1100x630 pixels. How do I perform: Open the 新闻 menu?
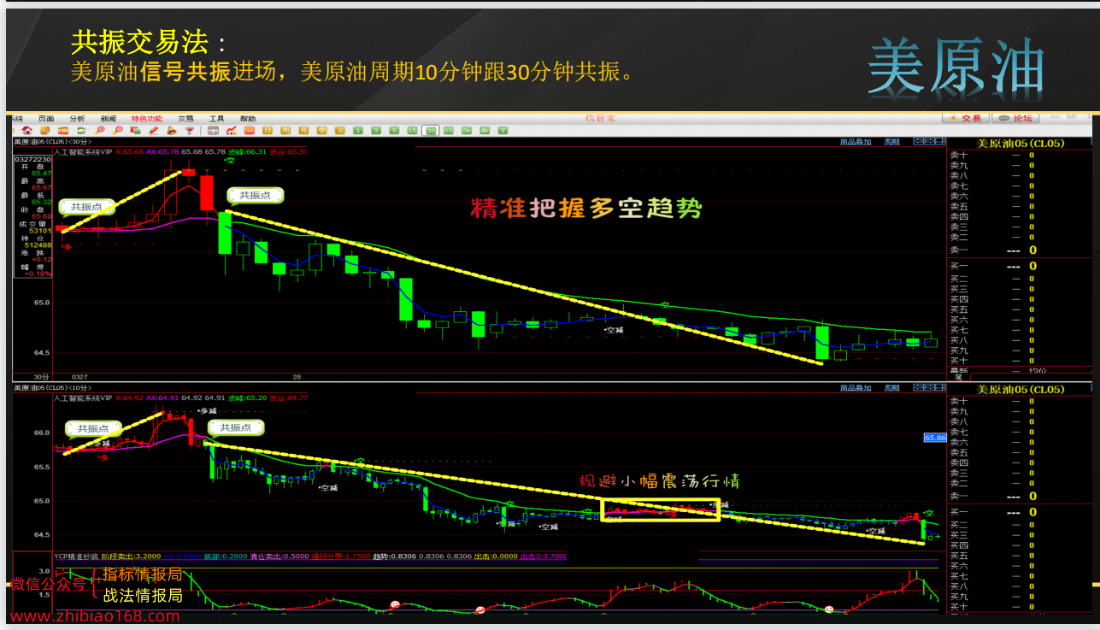[108, 119]
